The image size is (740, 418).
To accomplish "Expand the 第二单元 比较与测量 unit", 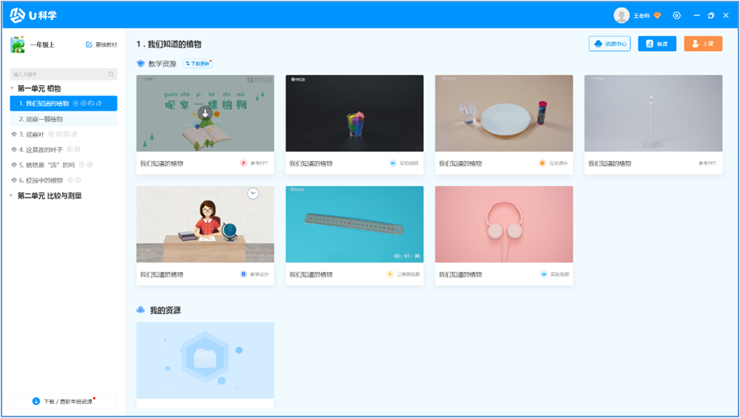I will [x=12, y=196].
